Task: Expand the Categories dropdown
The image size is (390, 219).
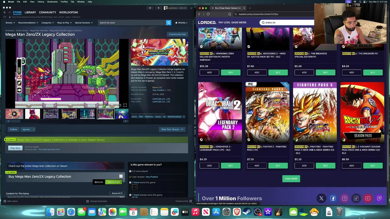Action: [x=48, y=23]
